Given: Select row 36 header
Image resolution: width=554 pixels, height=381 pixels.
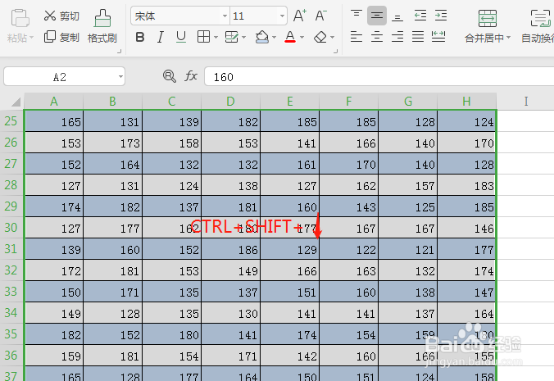Looking at the screenshot, I should (11, 356).
